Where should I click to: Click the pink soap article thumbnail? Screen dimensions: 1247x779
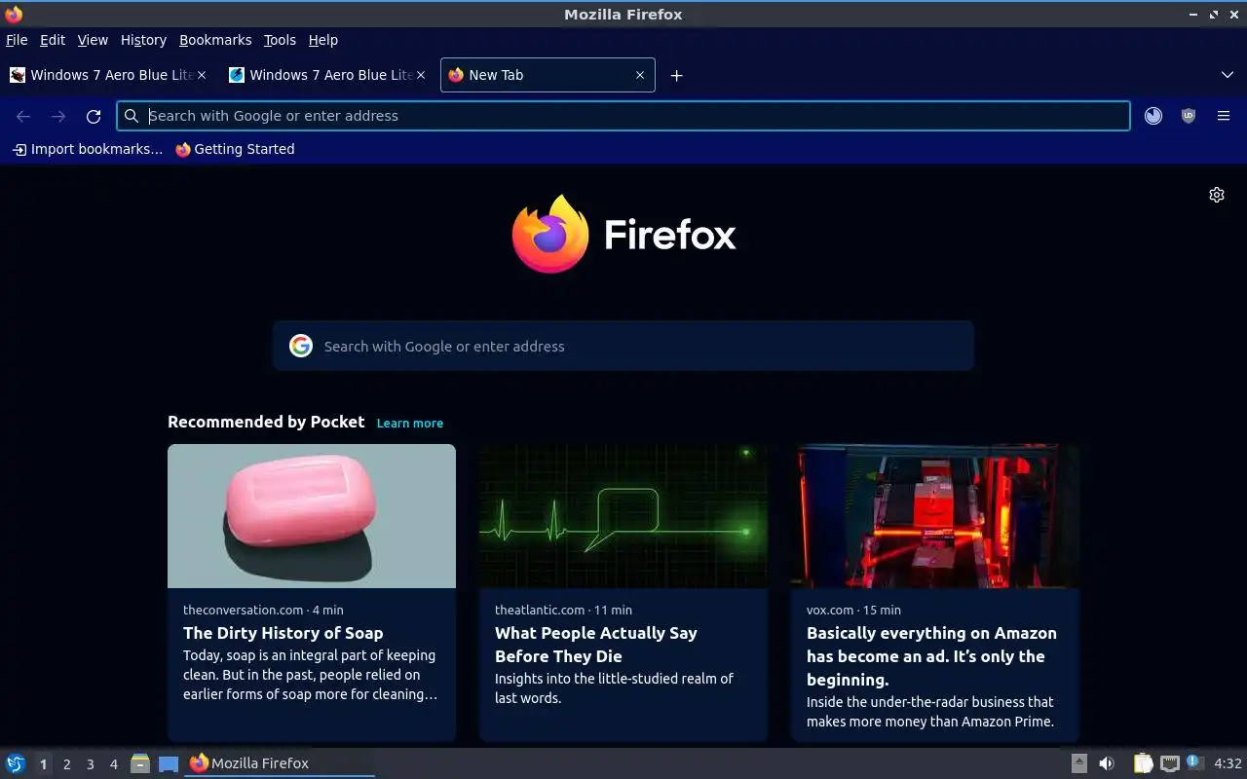pyautogui.click(x=312, y=516)
